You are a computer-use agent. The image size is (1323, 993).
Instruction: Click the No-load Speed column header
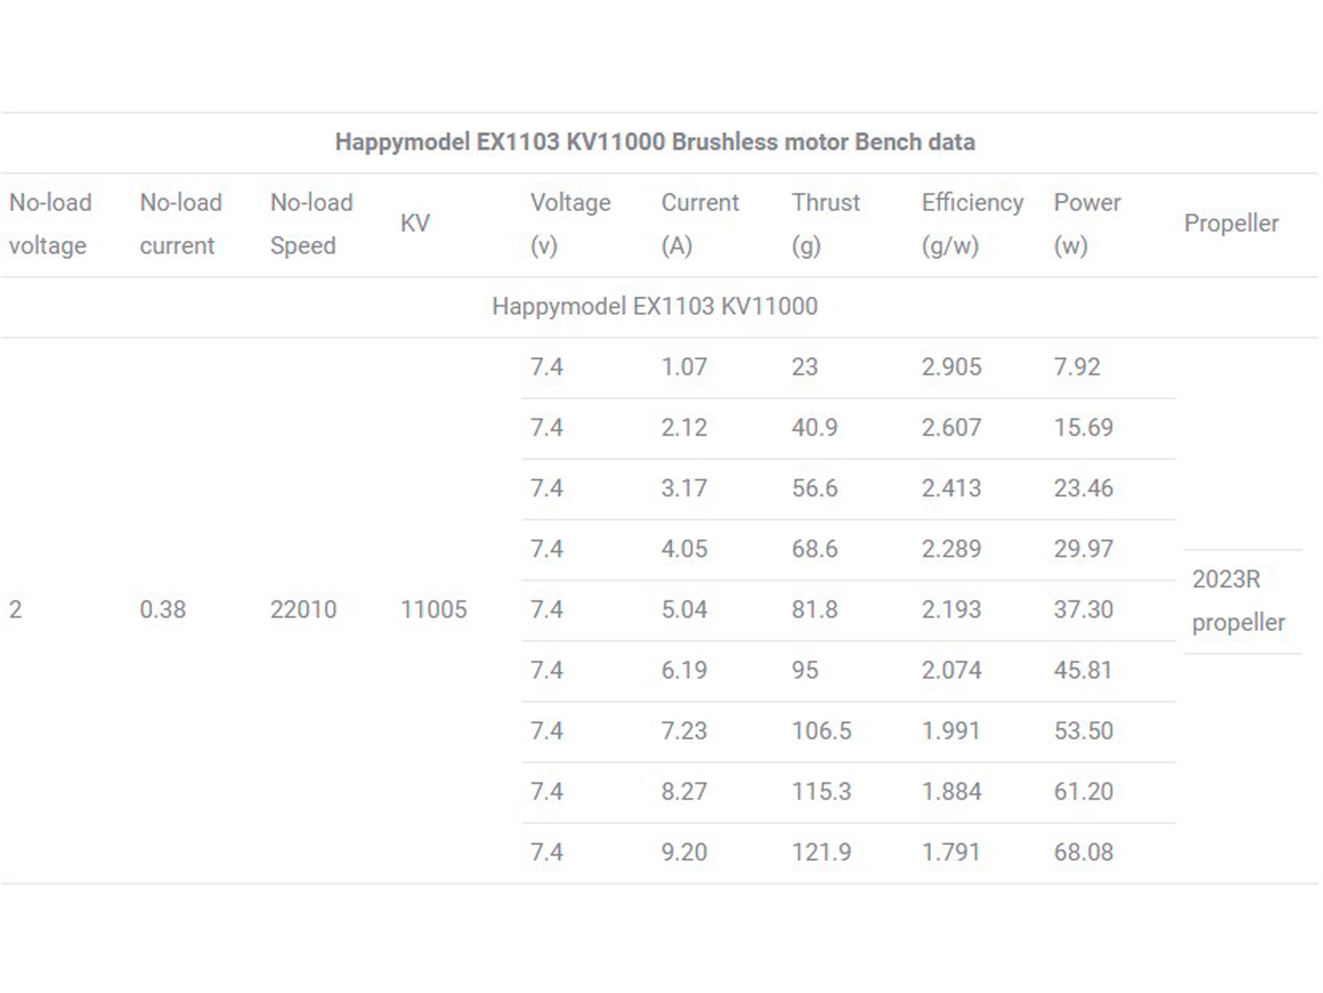311,224
